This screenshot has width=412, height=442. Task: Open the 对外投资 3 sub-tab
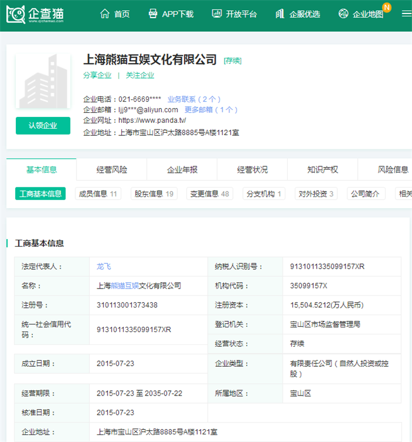[316, 193]
